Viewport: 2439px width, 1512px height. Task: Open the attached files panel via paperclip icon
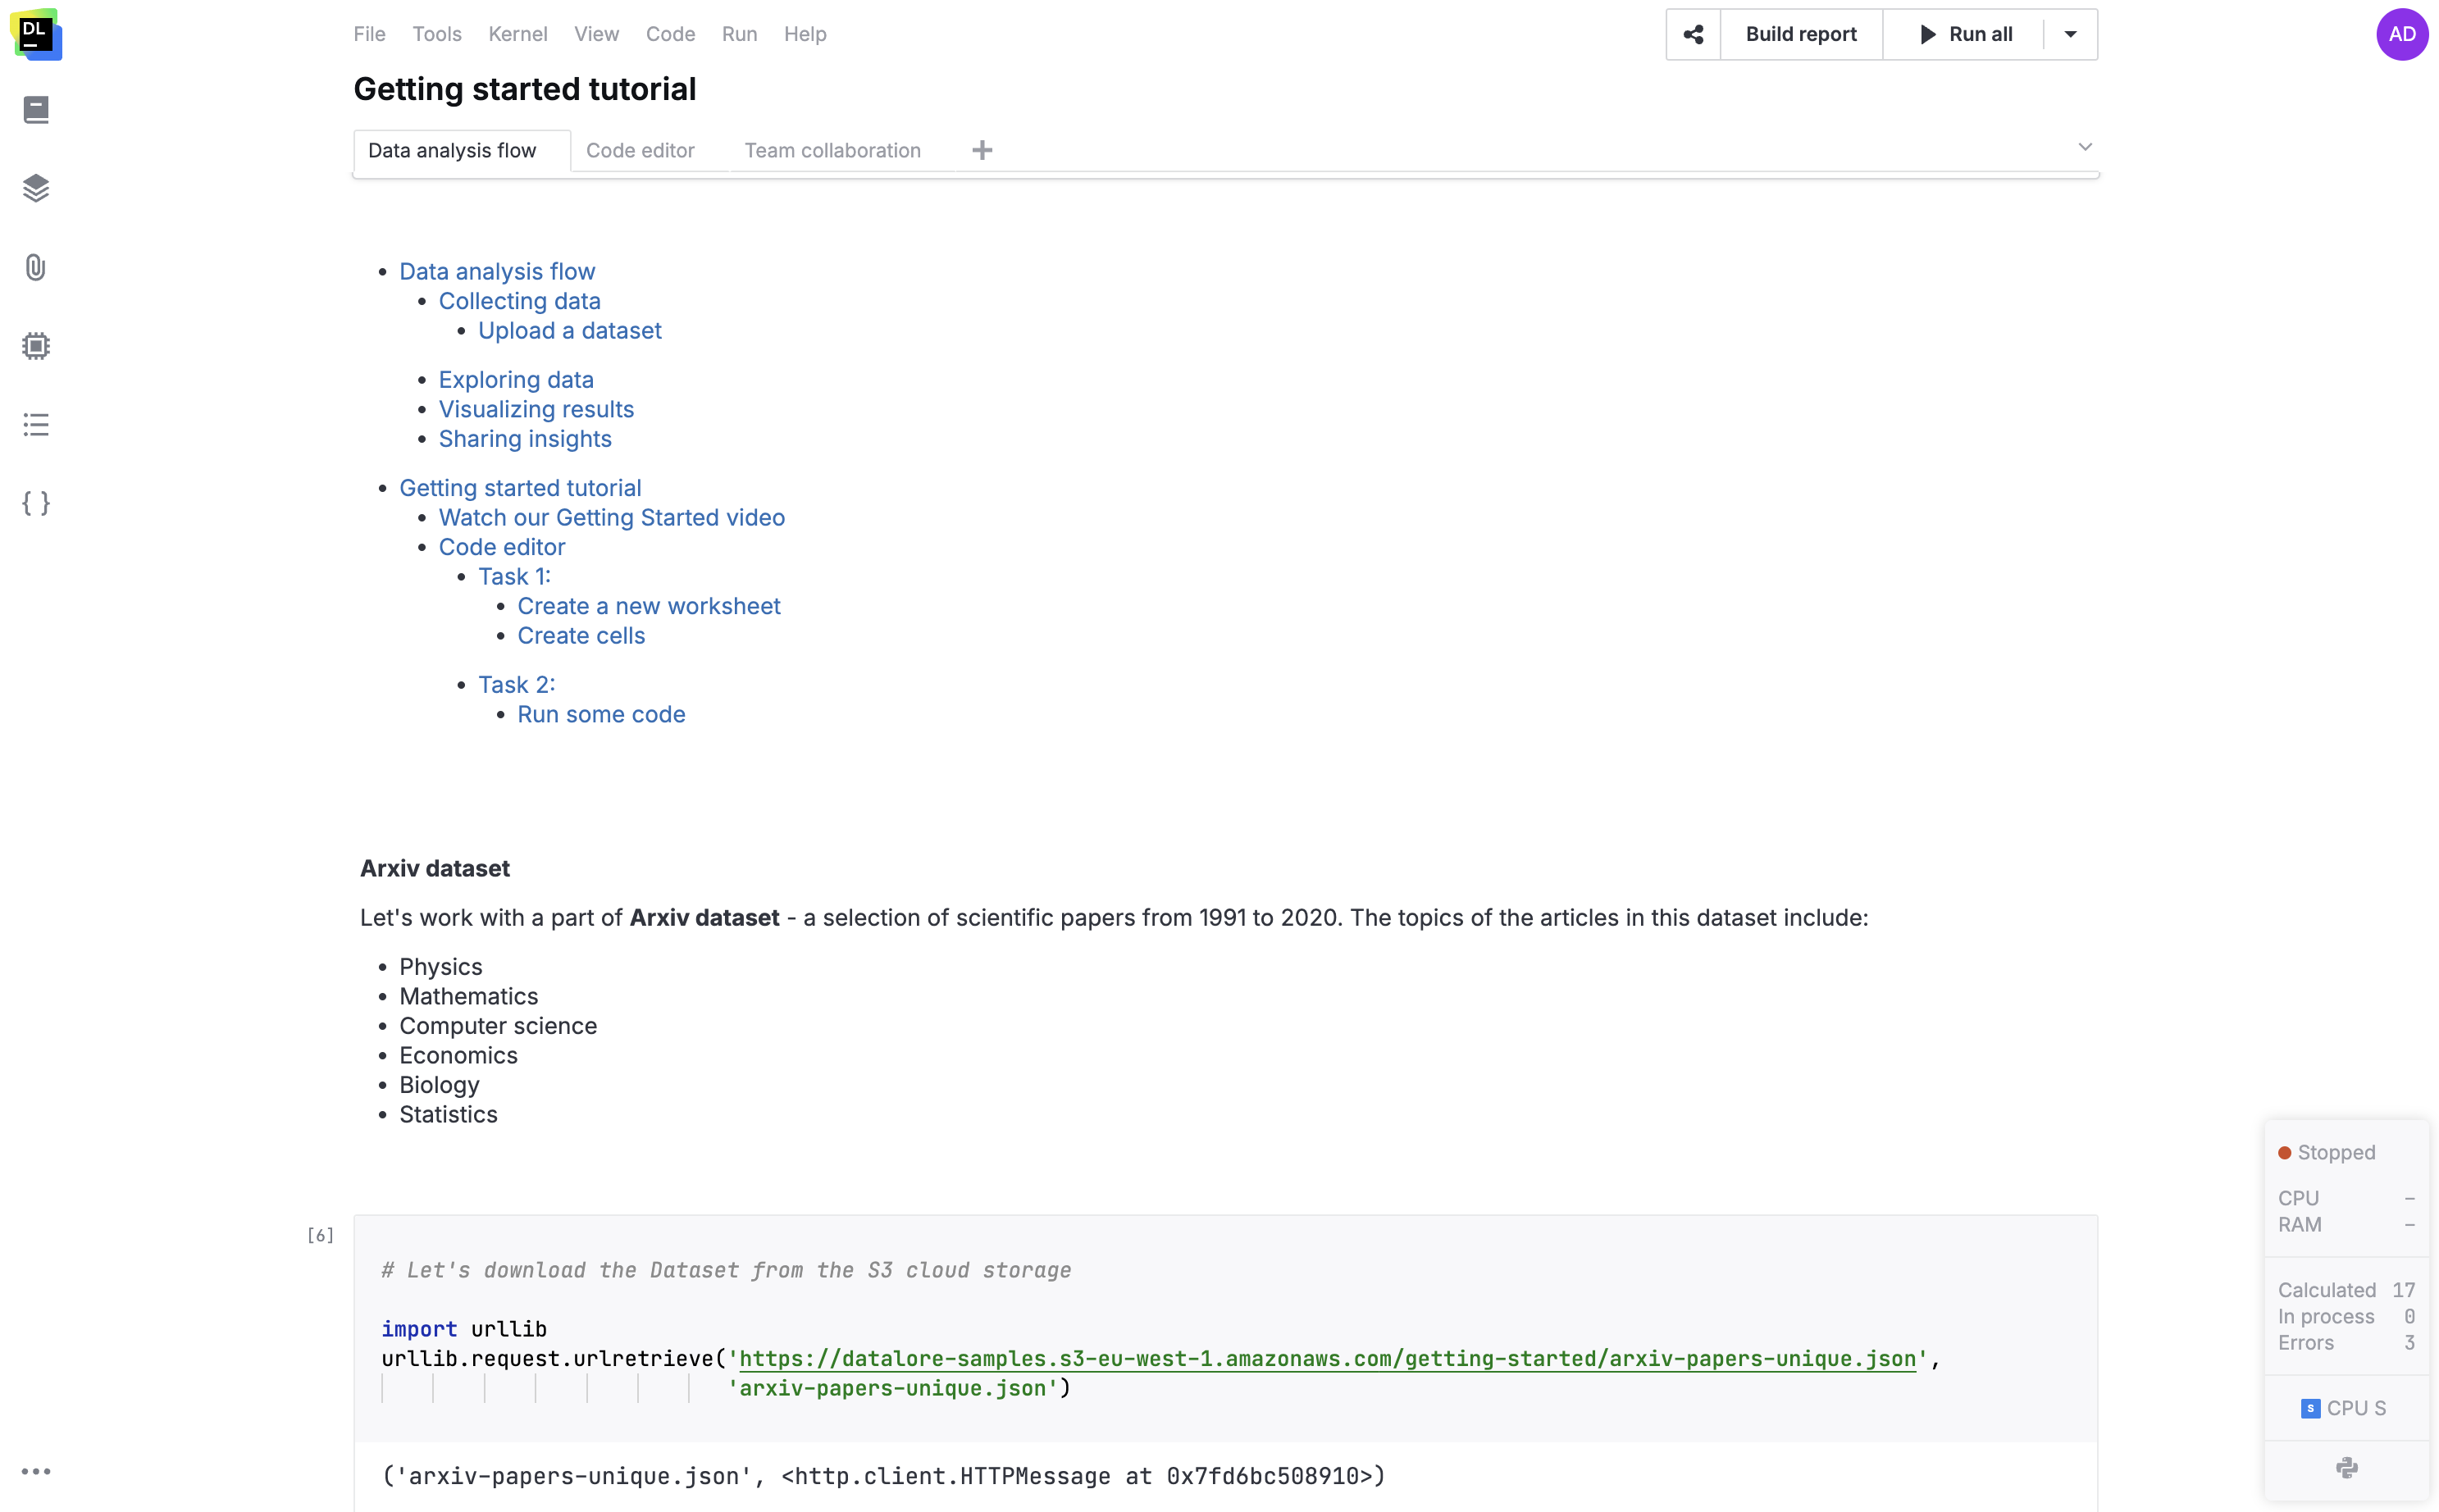pos(36,266)
